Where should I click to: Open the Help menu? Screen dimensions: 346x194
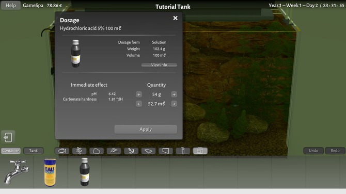(11, 5)
